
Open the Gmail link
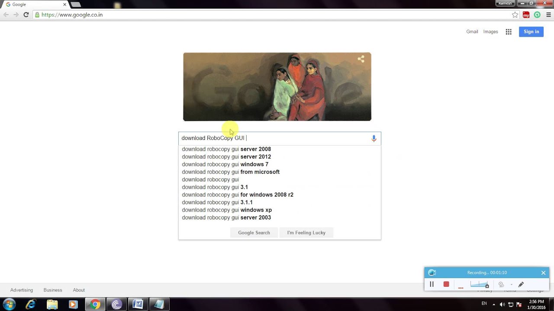tap(472, 32)
